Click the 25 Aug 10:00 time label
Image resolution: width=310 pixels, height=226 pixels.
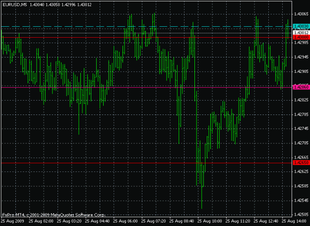(x=210, y=221)
